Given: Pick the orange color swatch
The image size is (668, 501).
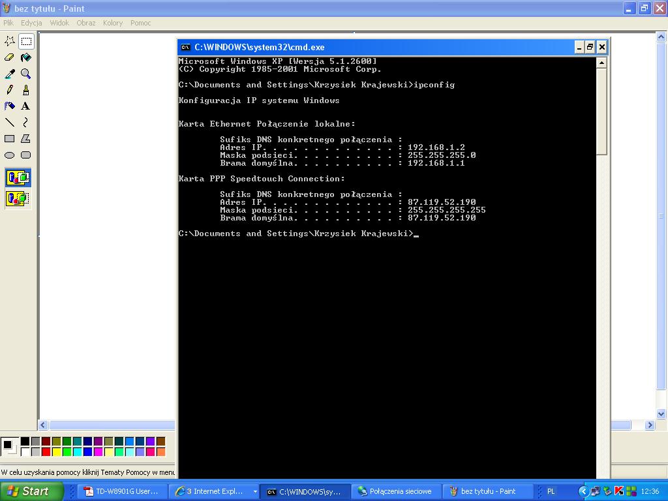Looking at the screenshot, I should click(x=160, y=451).
